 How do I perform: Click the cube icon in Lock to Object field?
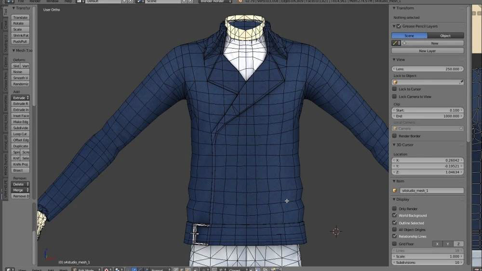(x=395, y=82)
